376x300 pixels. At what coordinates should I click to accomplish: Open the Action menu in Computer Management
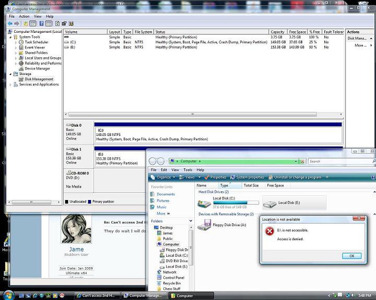24,16
